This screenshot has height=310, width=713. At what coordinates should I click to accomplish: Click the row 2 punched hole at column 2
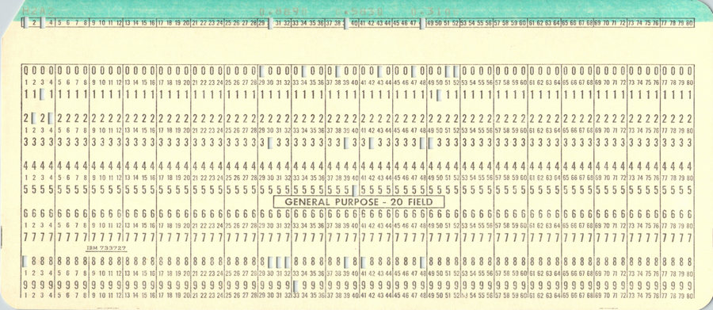tap(33, 119)
